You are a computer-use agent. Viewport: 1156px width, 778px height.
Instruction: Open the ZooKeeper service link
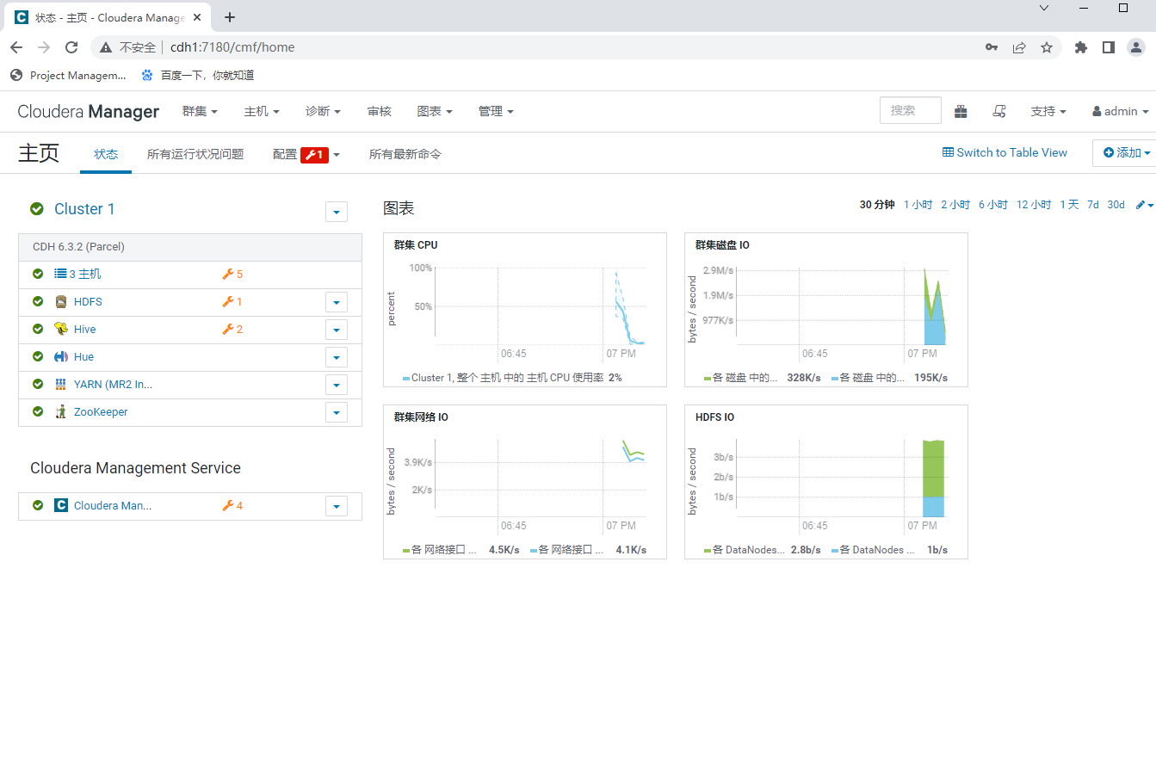[x=101, y=411]
